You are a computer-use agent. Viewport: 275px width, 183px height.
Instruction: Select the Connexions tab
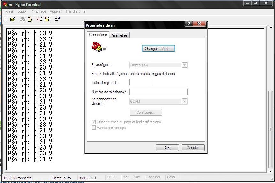[98, 35]
